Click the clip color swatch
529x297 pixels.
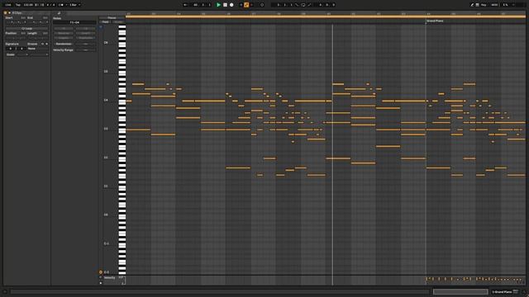pos(6,13)
